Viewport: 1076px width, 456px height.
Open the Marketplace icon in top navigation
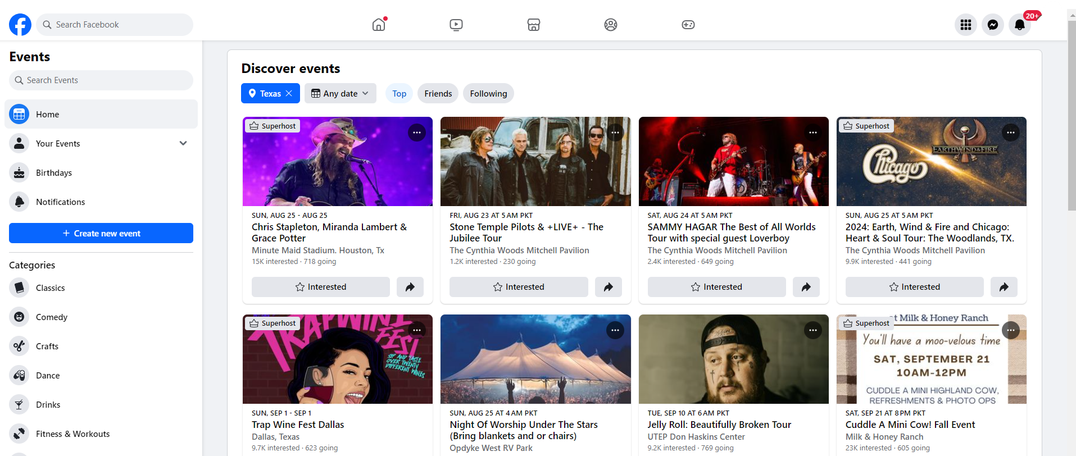(x=534, y=25)
